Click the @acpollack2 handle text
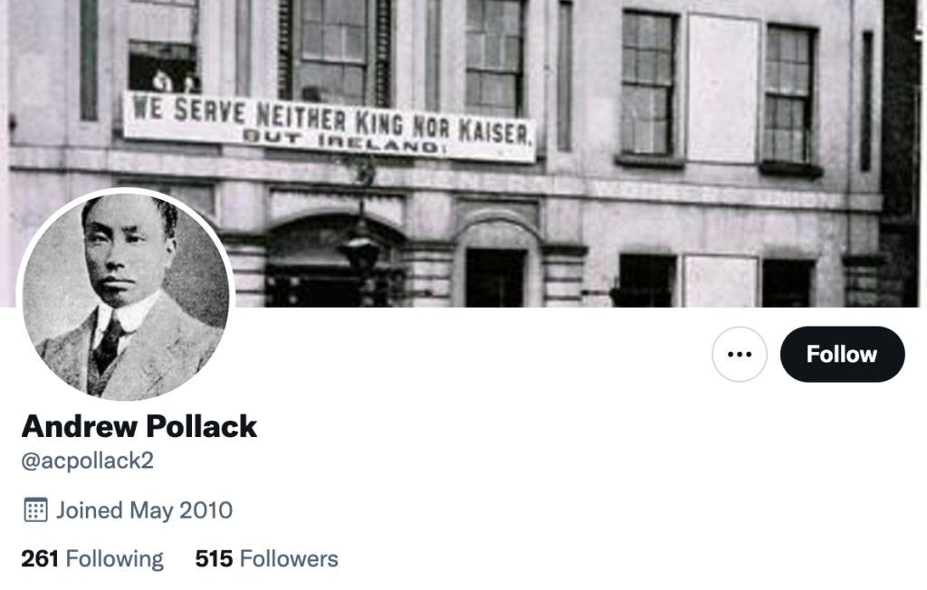 tap(88, 461)
